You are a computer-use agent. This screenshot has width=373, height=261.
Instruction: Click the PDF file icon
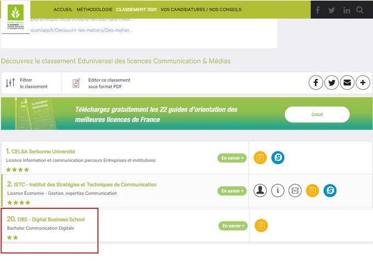(x=76, y=83)
